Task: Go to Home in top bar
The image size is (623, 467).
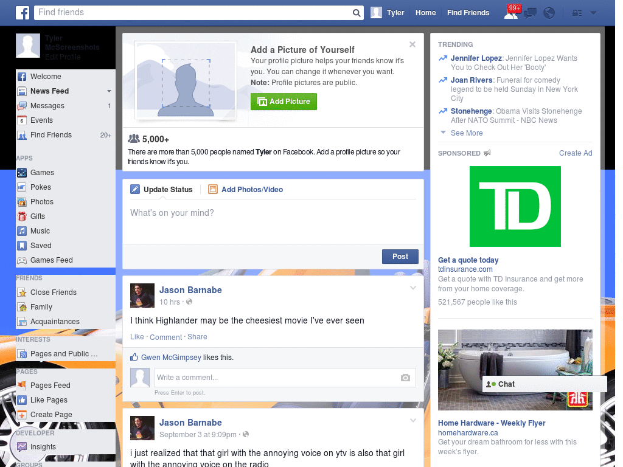Action: (x=425, y=13)
